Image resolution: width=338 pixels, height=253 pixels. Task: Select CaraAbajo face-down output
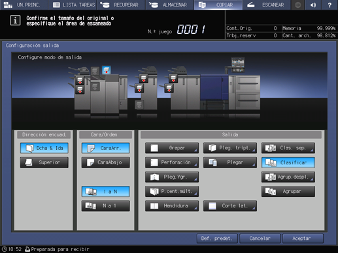(106, 162)
